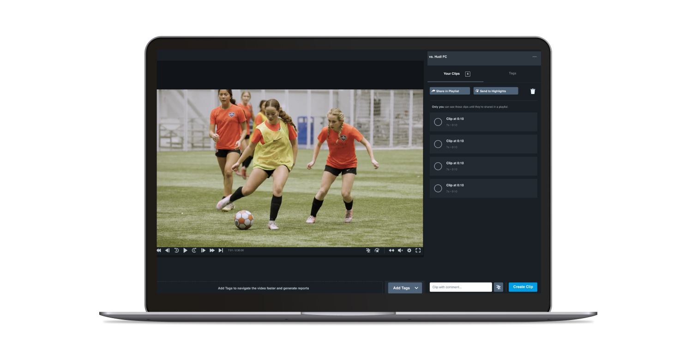Step forward one frame
The width and height of the screenshot is (674, 355).
(x=203, y=250)
